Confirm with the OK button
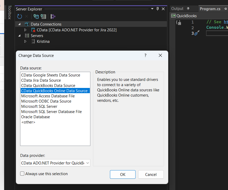 pos(122,174)
